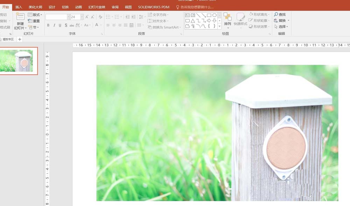Select the oval shape in shapes gallery
350x206 pixels.
pyautogui.click(x=214, y=15)
